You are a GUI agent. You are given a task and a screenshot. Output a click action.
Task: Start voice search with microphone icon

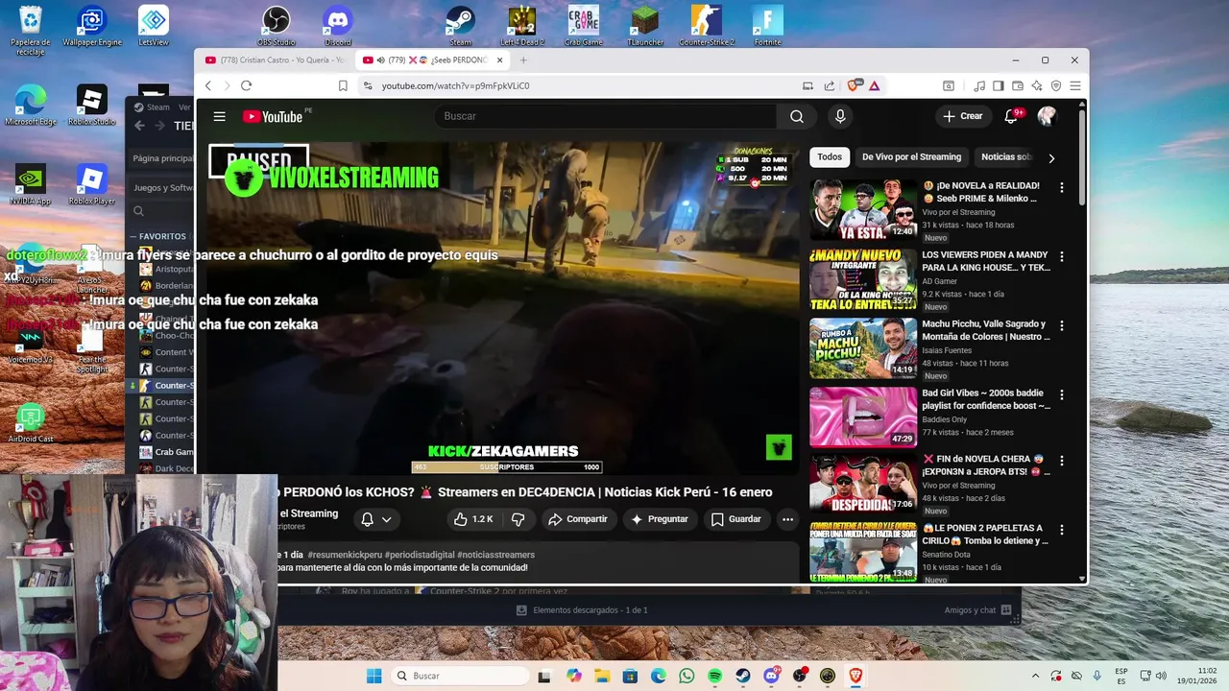click(840, 116)
